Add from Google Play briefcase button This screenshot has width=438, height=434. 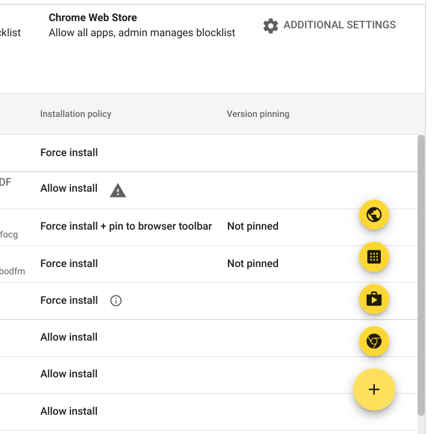[374, 299]
